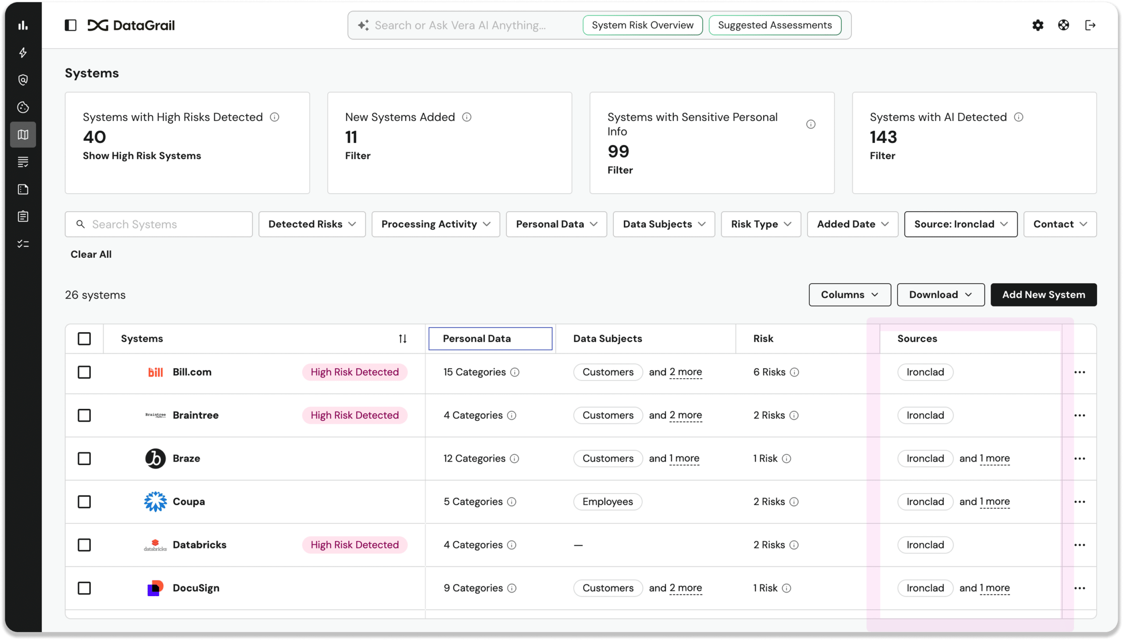Show info for Systems with High Risks Detected
This screenshot has width=1123, height=640.
275,117
